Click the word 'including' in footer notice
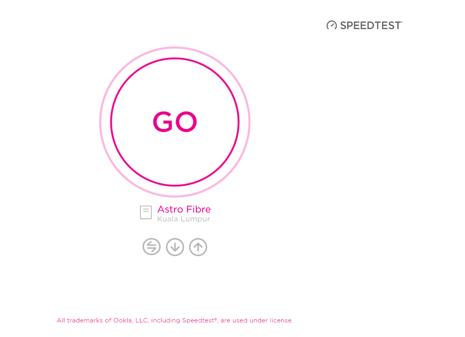Screen dimensions: 465x337 [x=166, y=320]
